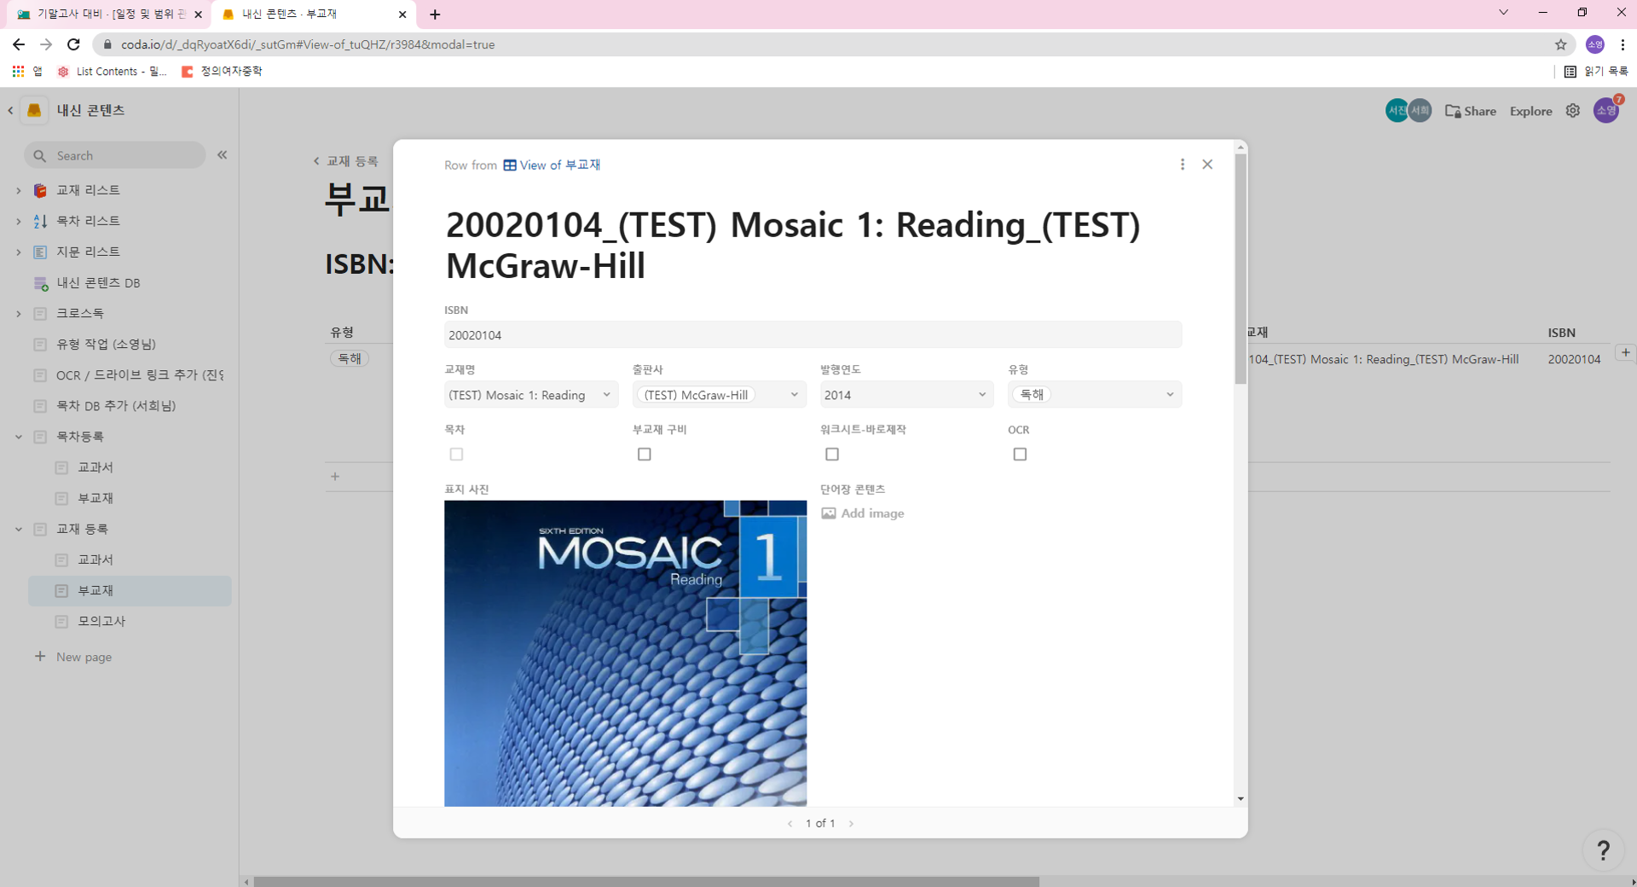Click the back chevron beside the doc title

tap(10, 110)
